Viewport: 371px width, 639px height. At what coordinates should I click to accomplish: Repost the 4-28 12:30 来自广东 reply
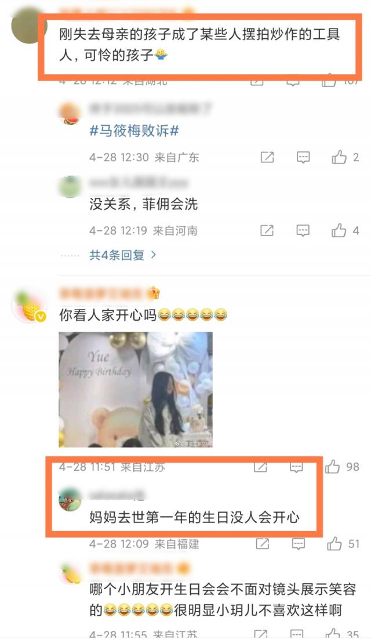[x=267, y=157]
